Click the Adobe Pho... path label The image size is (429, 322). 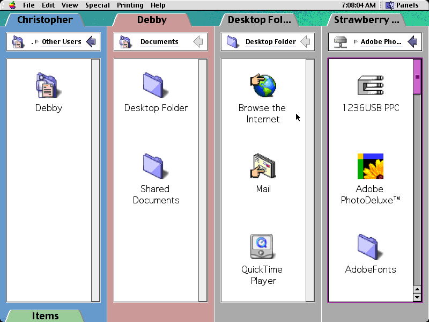click(381, 42)
